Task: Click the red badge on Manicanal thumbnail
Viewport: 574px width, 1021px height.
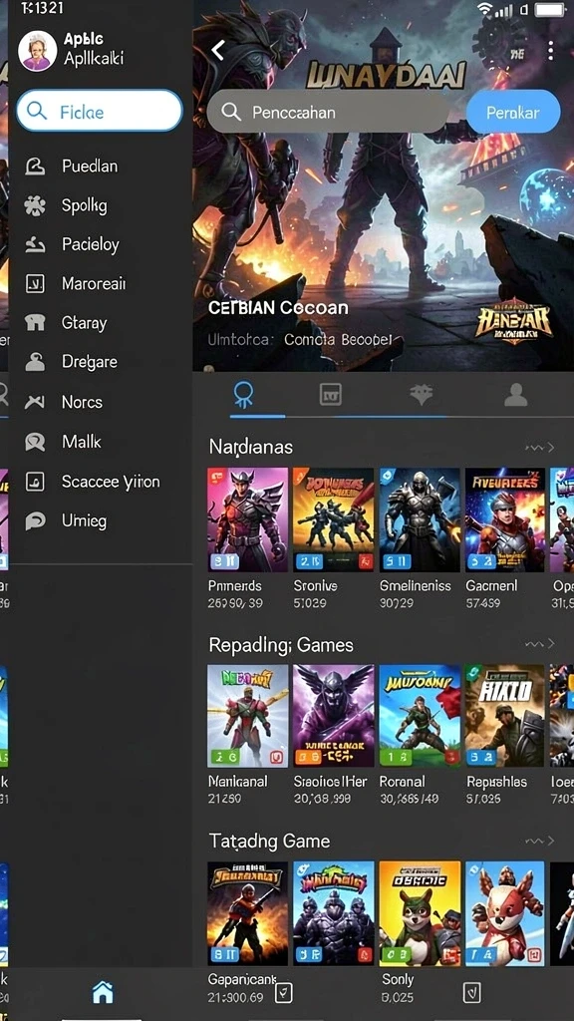Action: (277, 758)
